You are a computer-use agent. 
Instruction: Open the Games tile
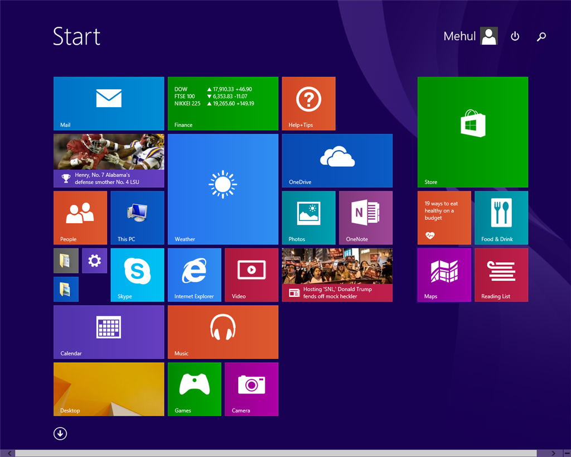[195, 389]
